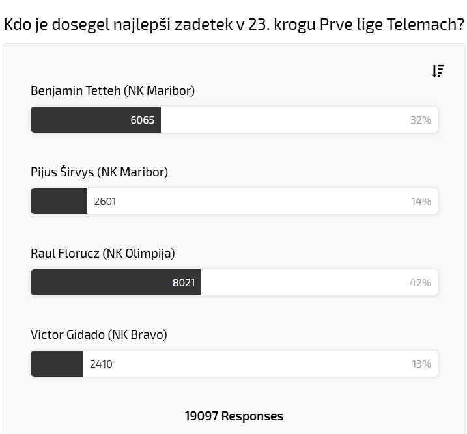Click the 2601 vote count
The width and height of the screenshot is (467, 434).
105,201
